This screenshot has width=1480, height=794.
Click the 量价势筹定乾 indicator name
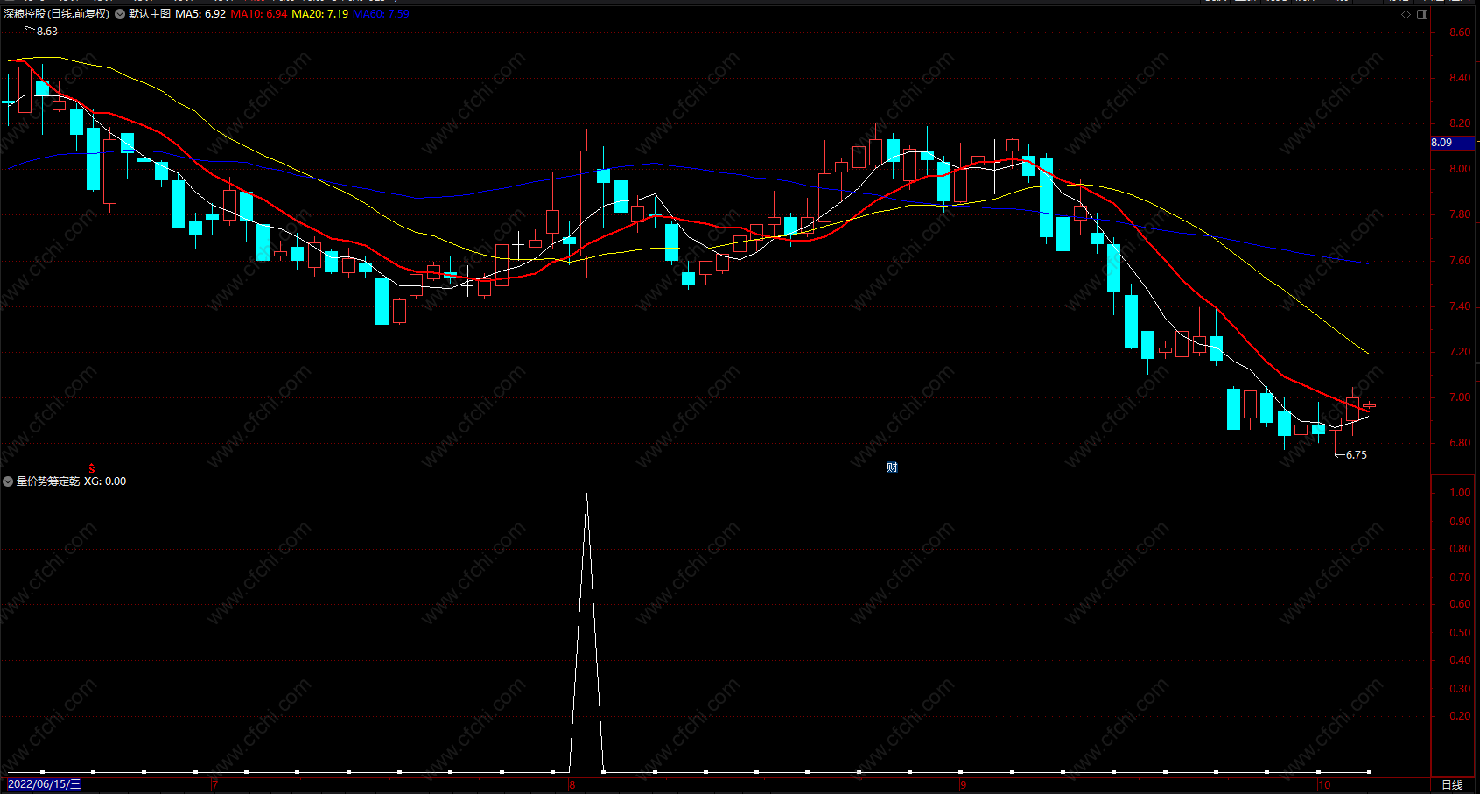(x=48, y=481)
